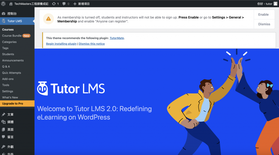
Task: Go to 控制台 dashboard
Action: tap(12, 14)
